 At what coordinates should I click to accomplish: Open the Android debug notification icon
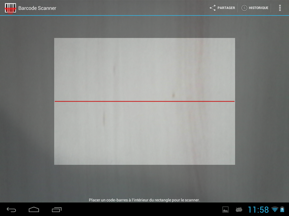(239, 210)
